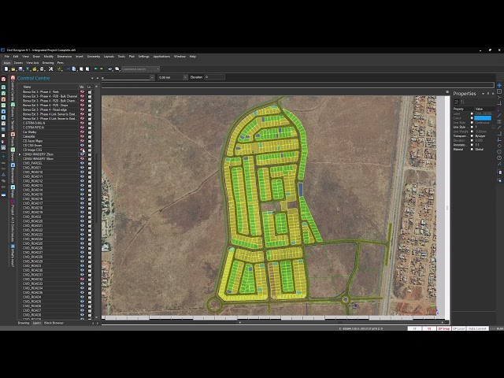Open the New icon dropdown arrow
This screenshot has height=378, width=504.
point(9,69)
